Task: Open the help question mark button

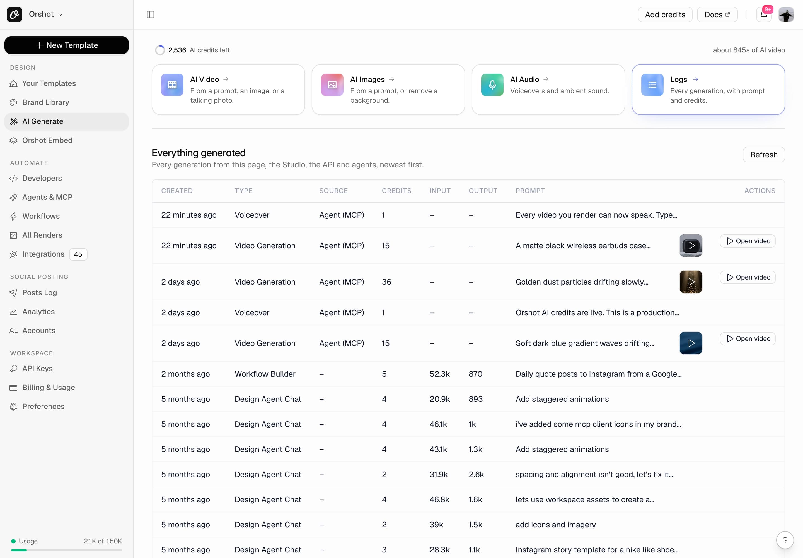Action: 785,540
